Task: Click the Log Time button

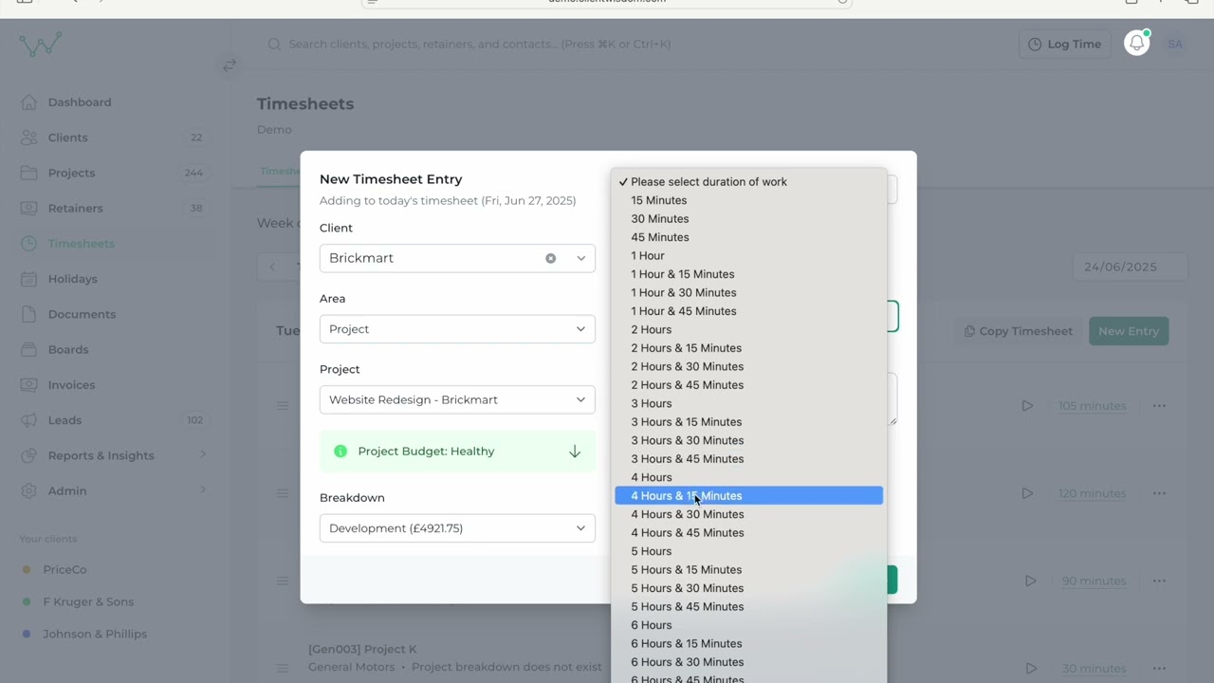Action: point(1064,44)
